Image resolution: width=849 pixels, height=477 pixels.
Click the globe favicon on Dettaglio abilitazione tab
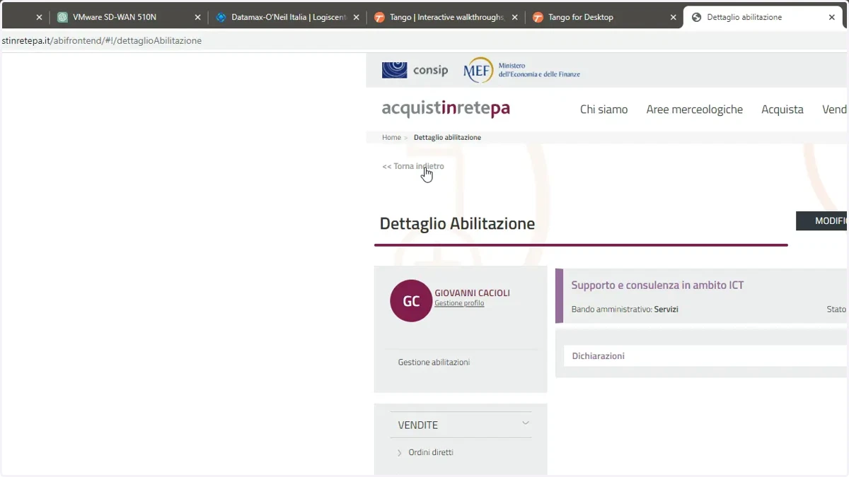(x=696, y=17)
